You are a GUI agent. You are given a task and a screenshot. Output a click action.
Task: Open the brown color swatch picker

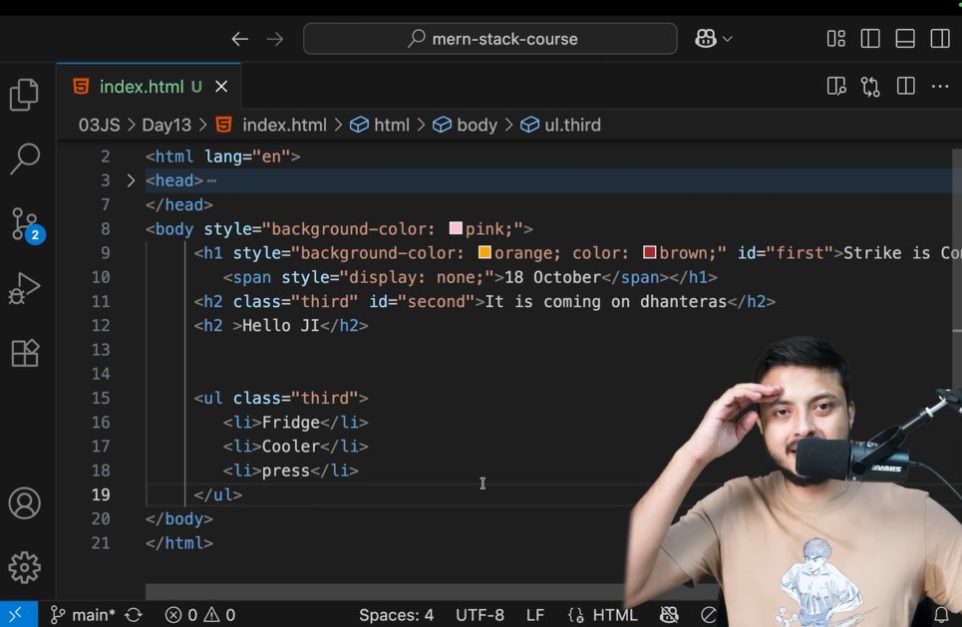click(x=649, y=252)
